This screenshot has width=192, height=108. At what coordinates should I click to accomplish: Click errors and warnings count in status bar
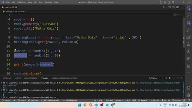coord(22,100)
